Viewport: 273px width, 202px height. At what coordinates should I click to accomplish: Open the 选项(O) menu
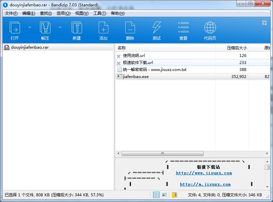(x=63, y=13)
